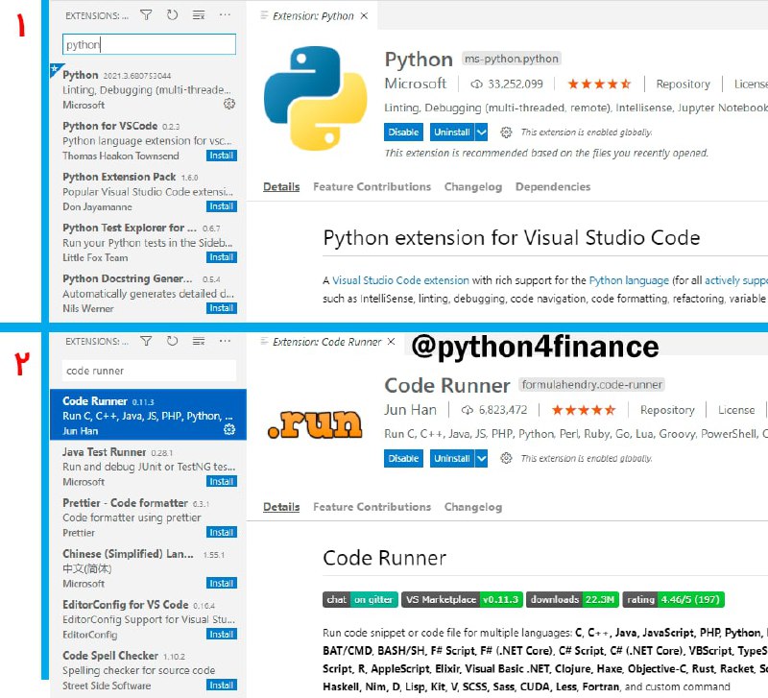Image resolution: width=768 pixels, height=698 pixels.
Task: Click the filter icon above the code runner search
Action: [x=146, y=341]
